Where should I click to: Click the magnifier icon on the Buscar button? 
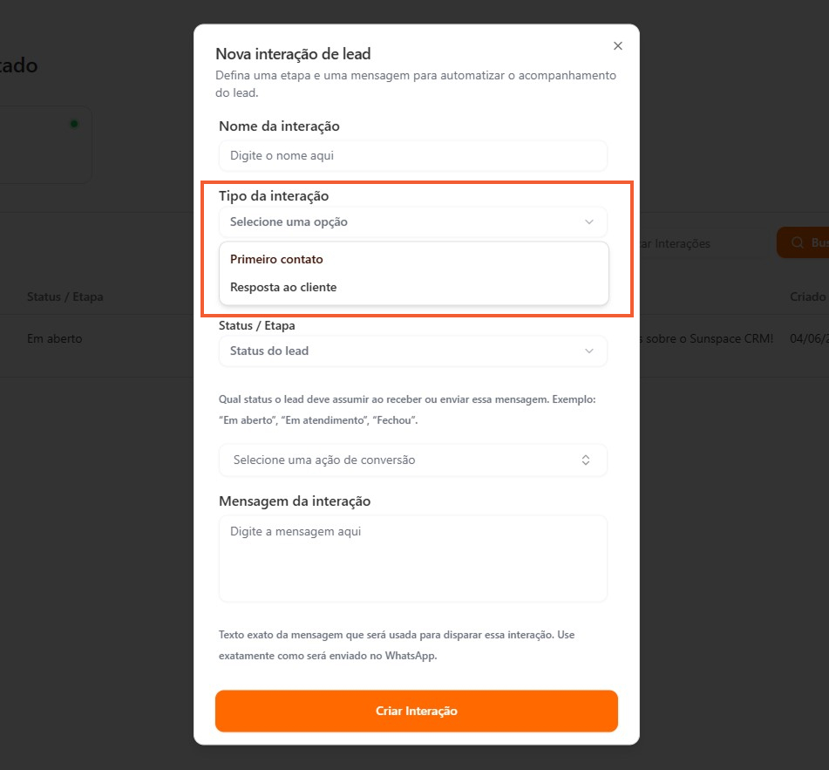click(x=797, y=243)
